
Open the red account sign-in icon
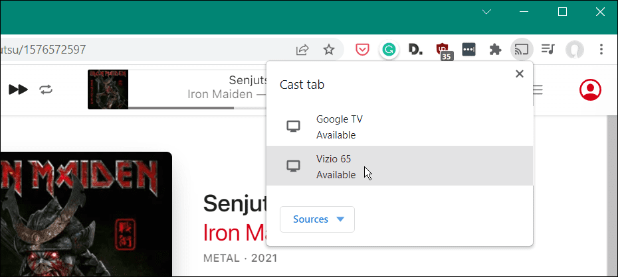(590, 90)
